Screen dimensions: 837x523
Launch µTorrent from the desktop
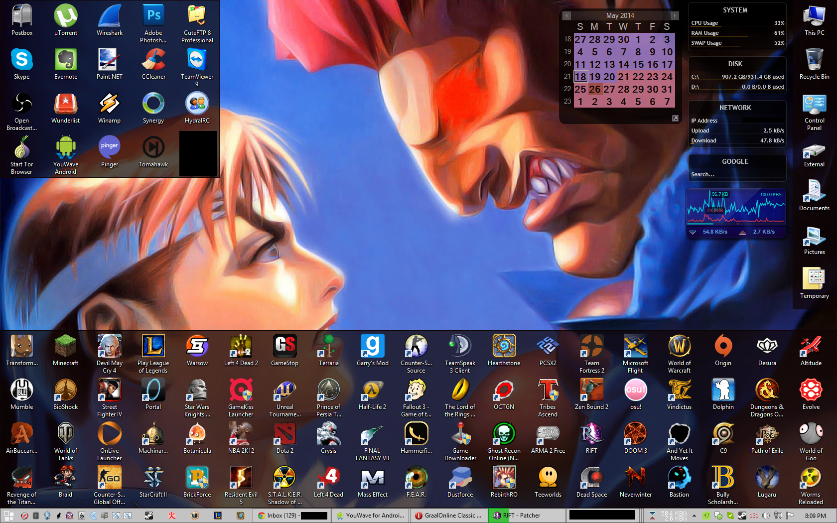tap(66, 20)
